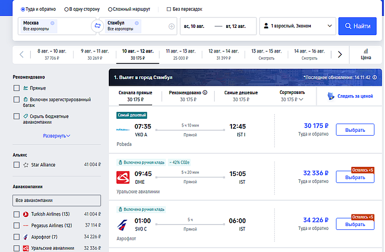Select the 11 авг. – 13 авг. date tab
The height and width of the screenshot is (252, 385).
coord(180,54)
